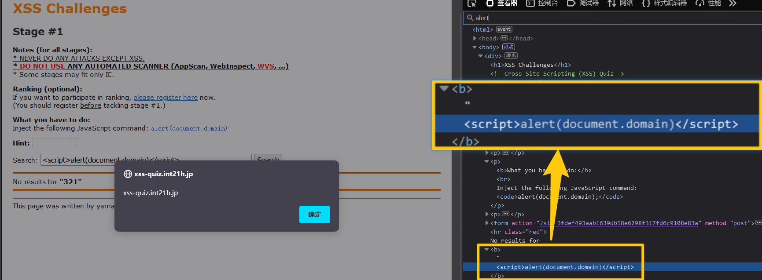The height and width of the screenshot is (280, 762).
Task: Click the form action URL link in DOM
Action: (x=618, y=223)
